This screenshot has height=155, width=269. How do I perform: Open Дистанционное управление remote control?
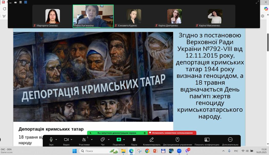(177, 141)
